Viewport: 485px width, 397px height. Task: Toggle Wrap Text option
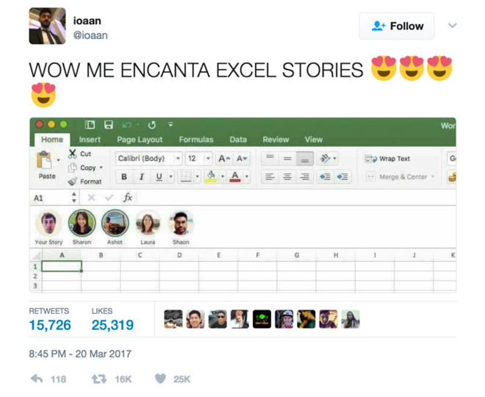point(387,159)
